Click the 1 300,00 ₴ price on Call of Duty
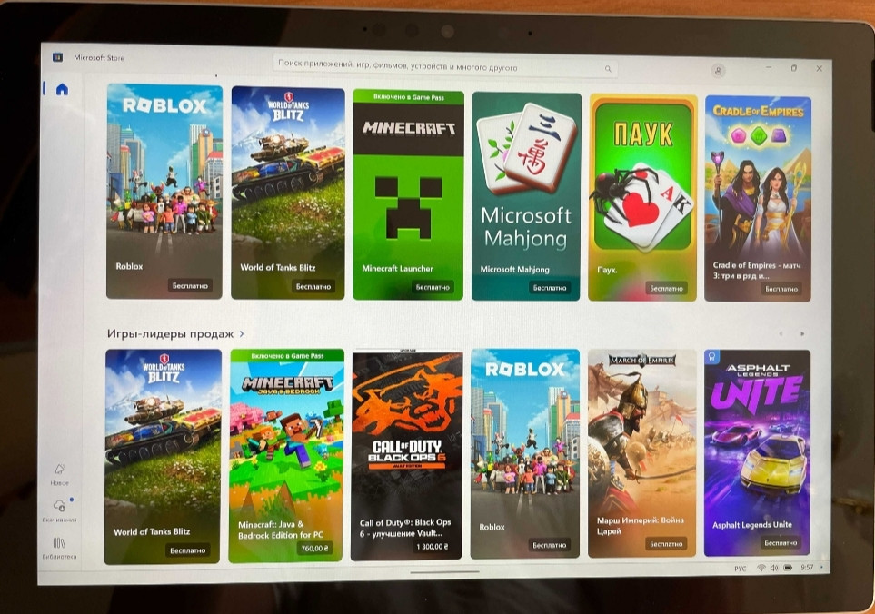The image size is (875, 614). [431, 547]
